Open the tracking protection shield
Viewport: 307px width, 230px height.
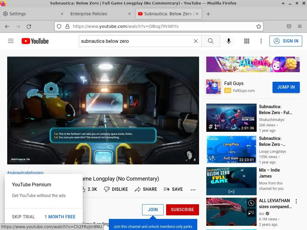59,26
